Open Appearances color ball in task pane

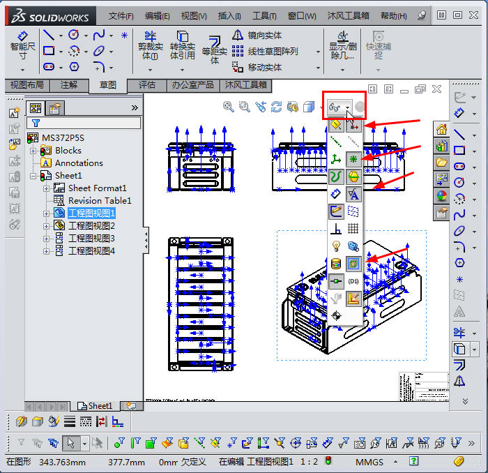pyautogui.click(x=441, y=196)
